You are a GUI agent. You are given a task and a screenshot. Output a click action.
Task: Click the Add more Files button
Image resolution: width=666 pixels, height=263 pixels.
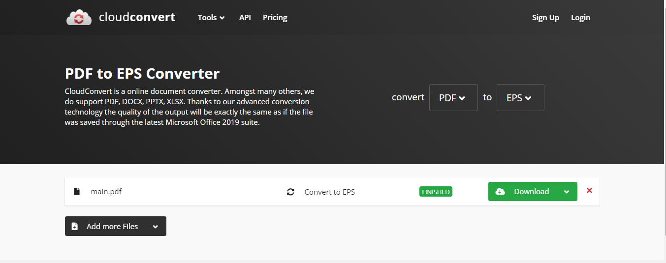(112, 227)
